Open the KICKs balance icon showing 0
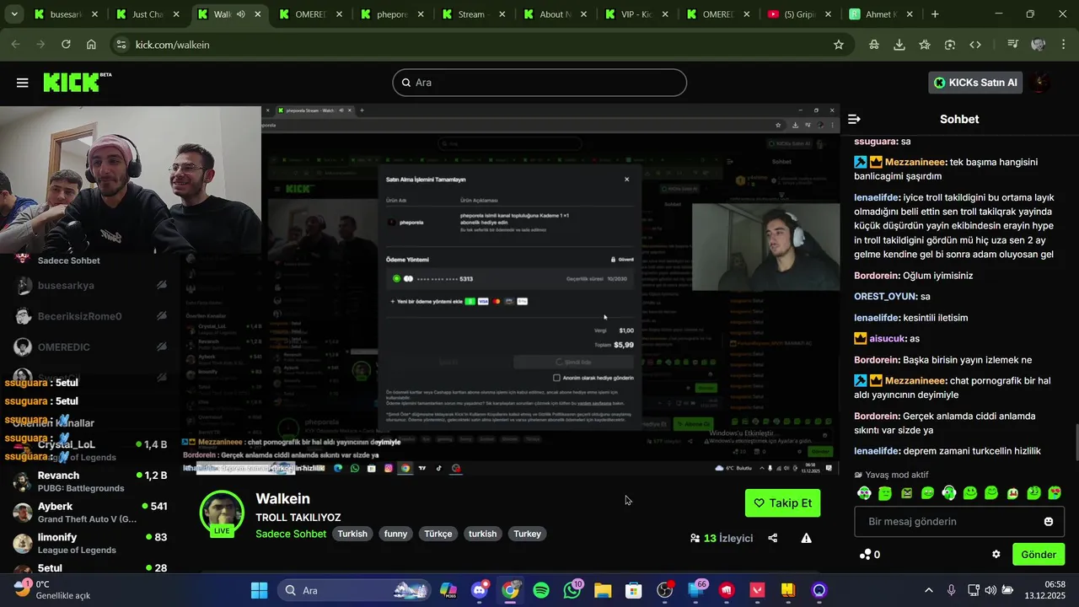 [870, 554]
